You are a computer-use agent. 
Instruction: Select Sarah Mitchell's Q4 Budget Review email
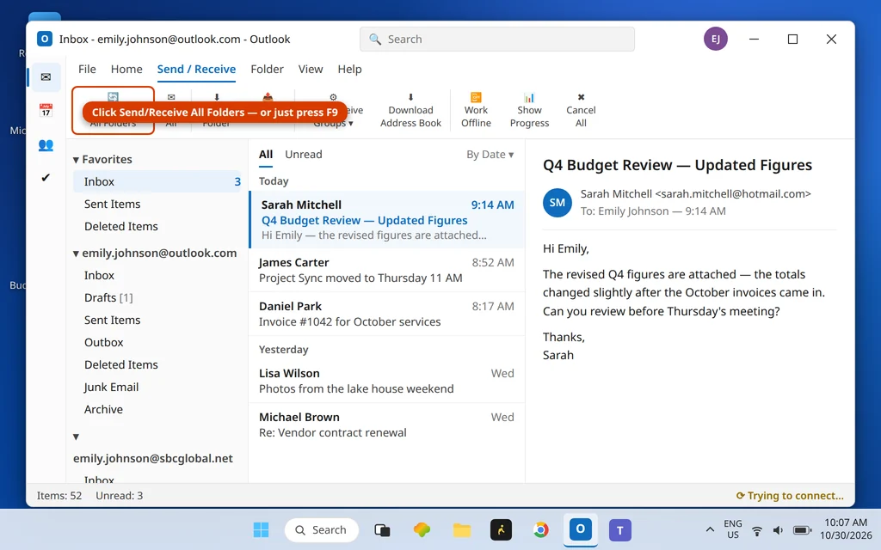pos(387,219)
